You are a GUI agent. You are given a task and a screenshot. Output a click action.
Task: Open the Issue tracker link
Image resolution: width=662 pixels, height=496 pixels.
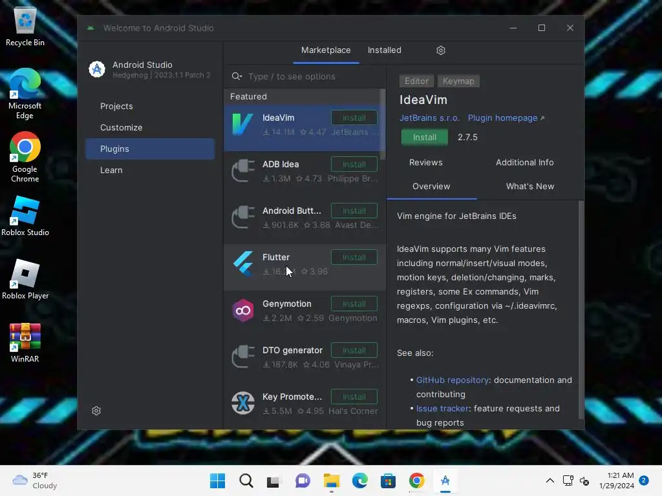point(442,408)
